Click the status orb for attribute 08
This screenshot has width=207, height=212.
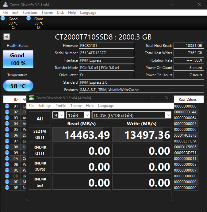pos(7,147)
